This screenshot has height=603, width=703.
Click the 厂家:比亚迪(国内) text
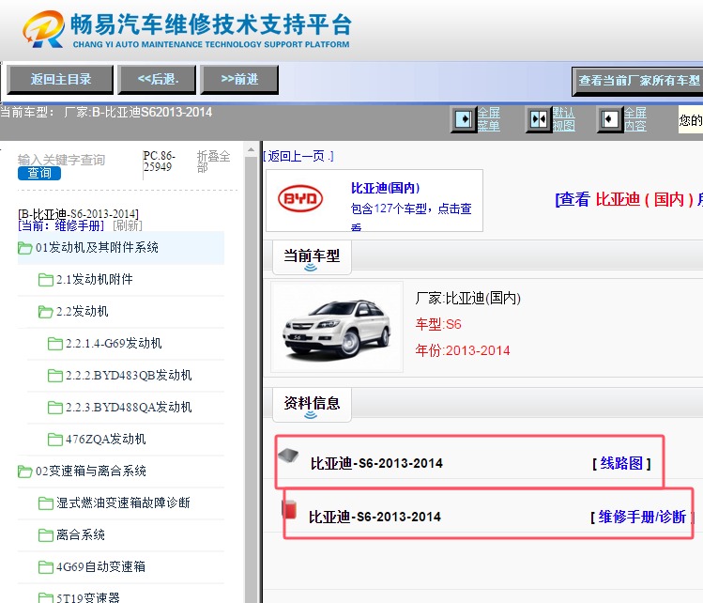[x=468, y=298]
